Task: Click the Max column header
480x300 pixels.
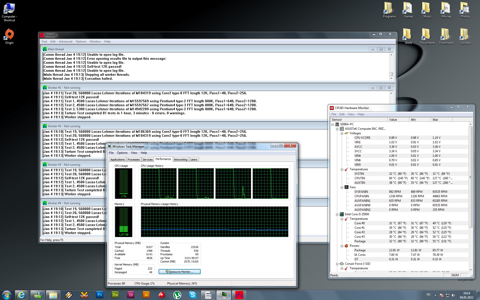Action: click(x=442, y=119)
